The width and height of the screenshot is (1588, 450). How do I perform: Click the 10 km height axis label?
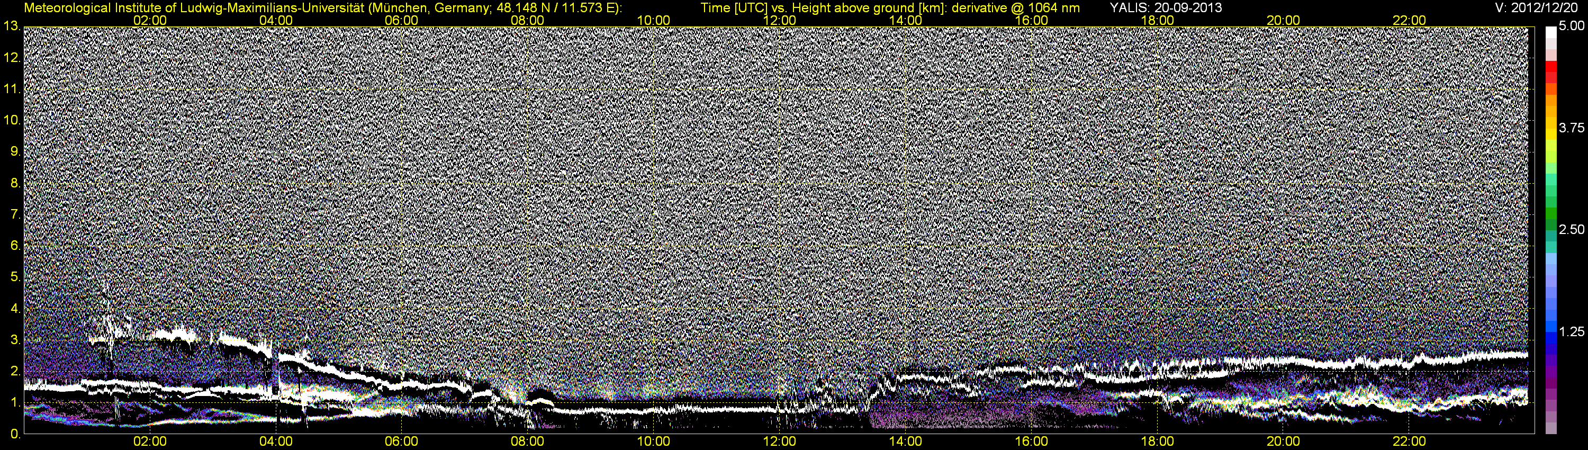(x=12, y=120)
